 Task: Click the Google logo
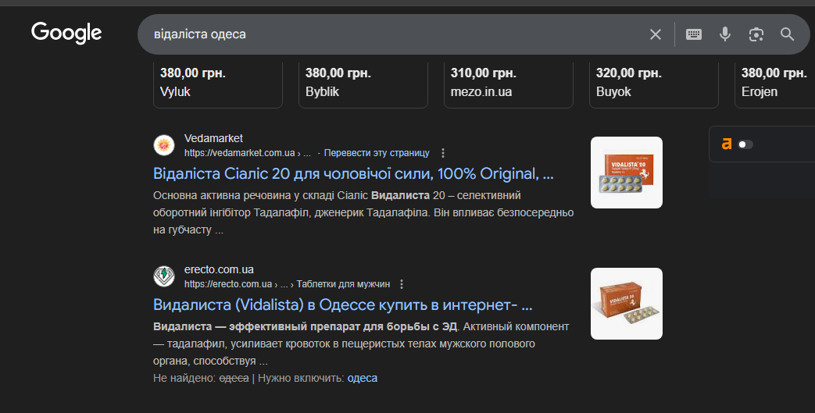click(66, 33)
